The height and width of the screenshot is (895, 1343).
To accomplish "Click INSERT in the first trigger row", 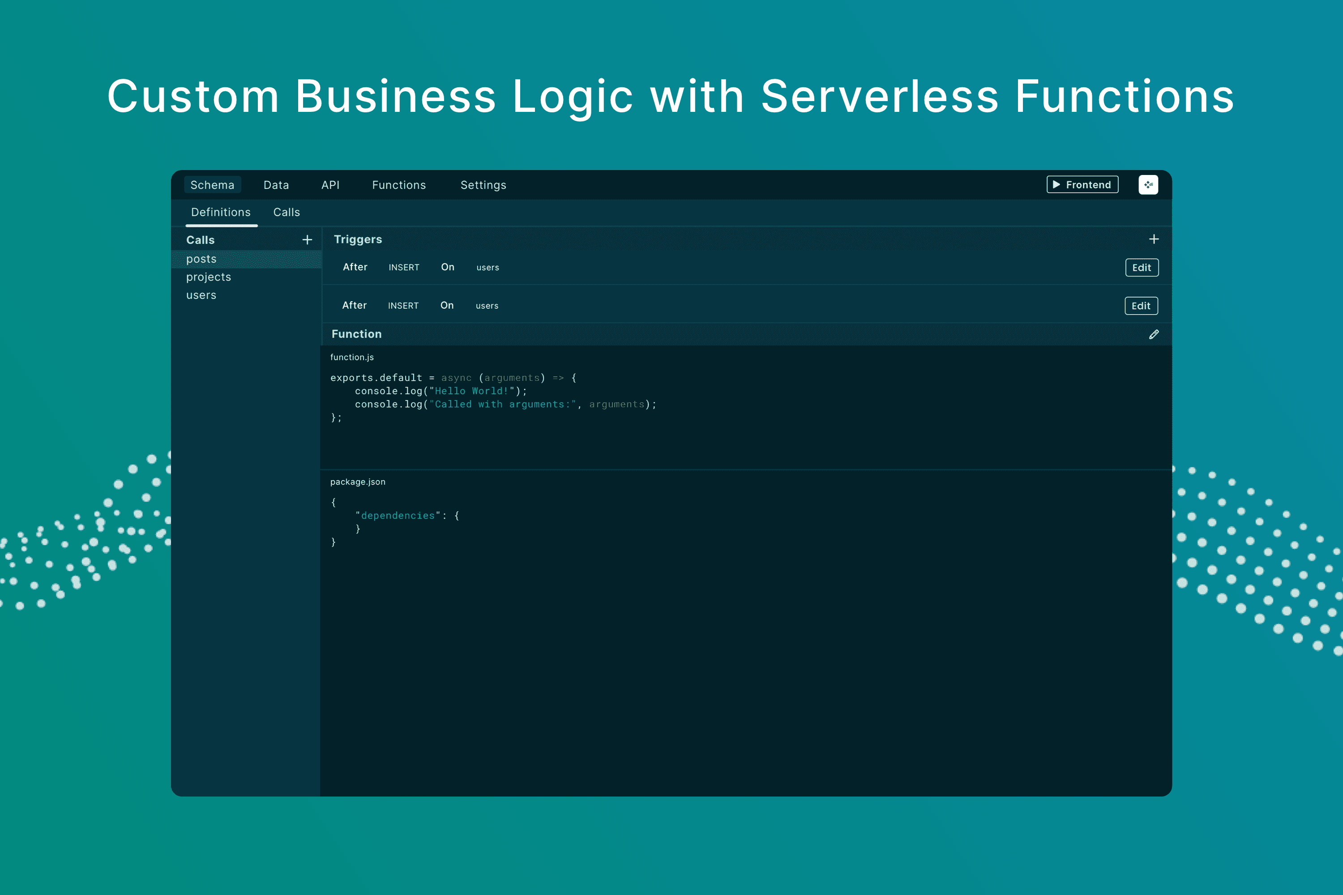I will click(x=404, y=268).
